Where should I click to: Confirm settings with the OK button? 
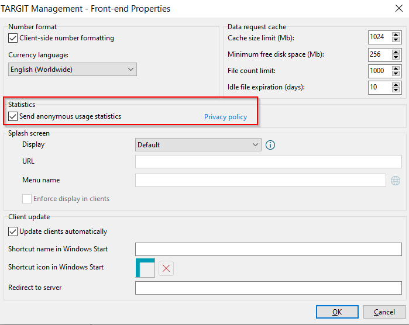[337, 312]
